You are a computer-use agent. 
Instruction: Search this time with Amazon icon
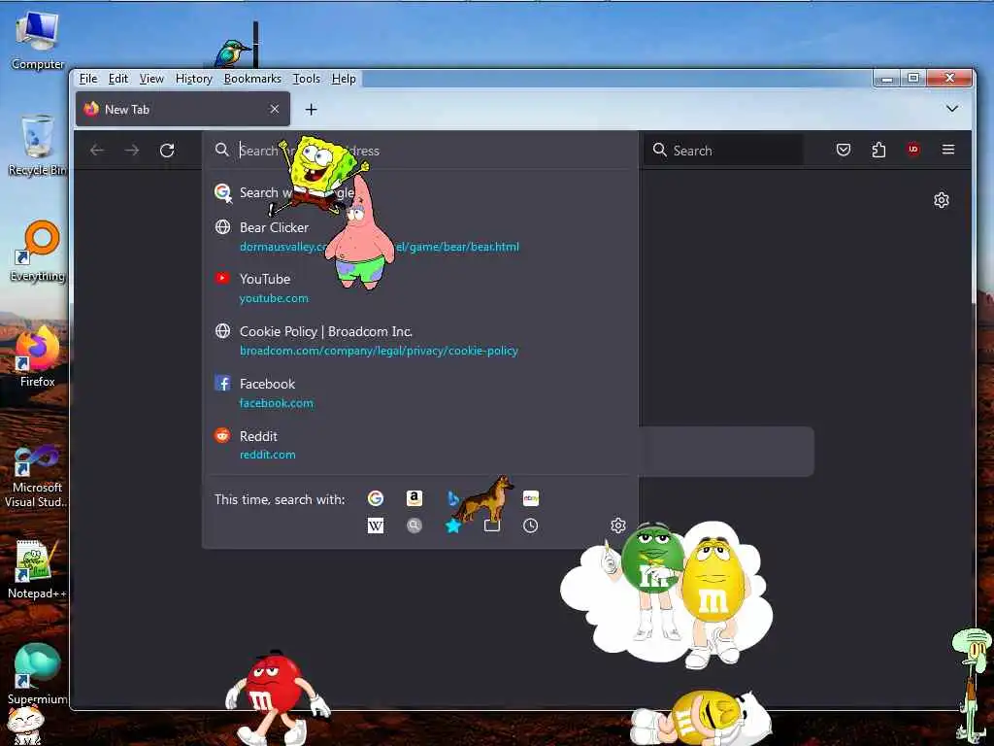(414, 498)
